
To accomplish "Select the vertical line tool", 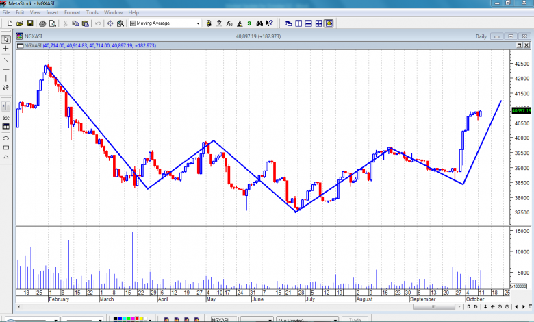I will (x=5, y=78).
